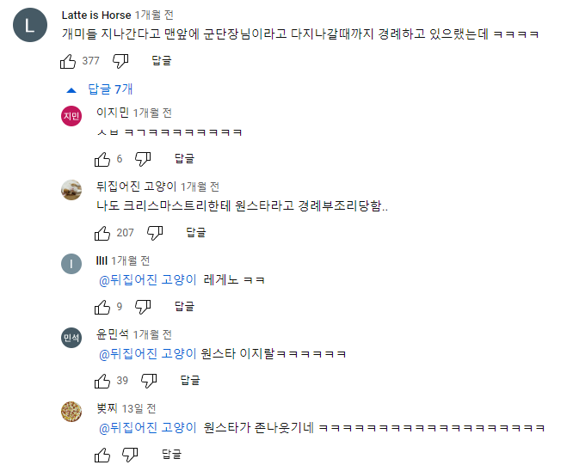Dislike 윤민석's reply
Viewport: 567px width, 471px height.
click(149, 380)
